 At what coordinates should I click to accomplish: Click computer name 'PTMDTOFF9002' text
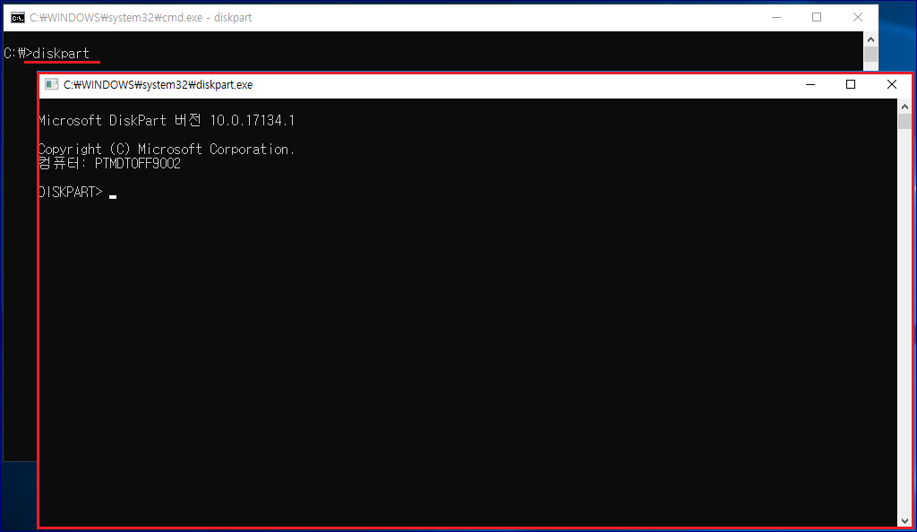coord(137,164)
